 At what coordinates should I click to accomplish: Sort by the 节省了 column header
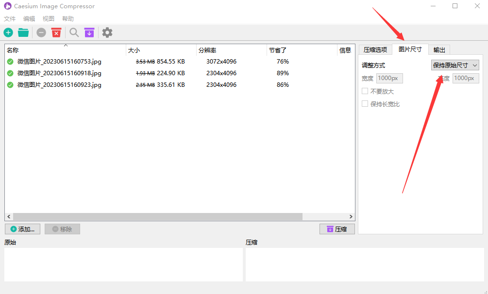tap(302, 50)
